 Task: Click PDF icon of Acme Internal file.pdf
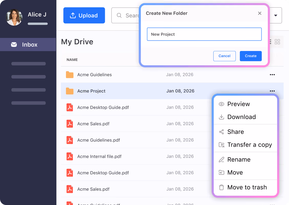coord(70,156)
